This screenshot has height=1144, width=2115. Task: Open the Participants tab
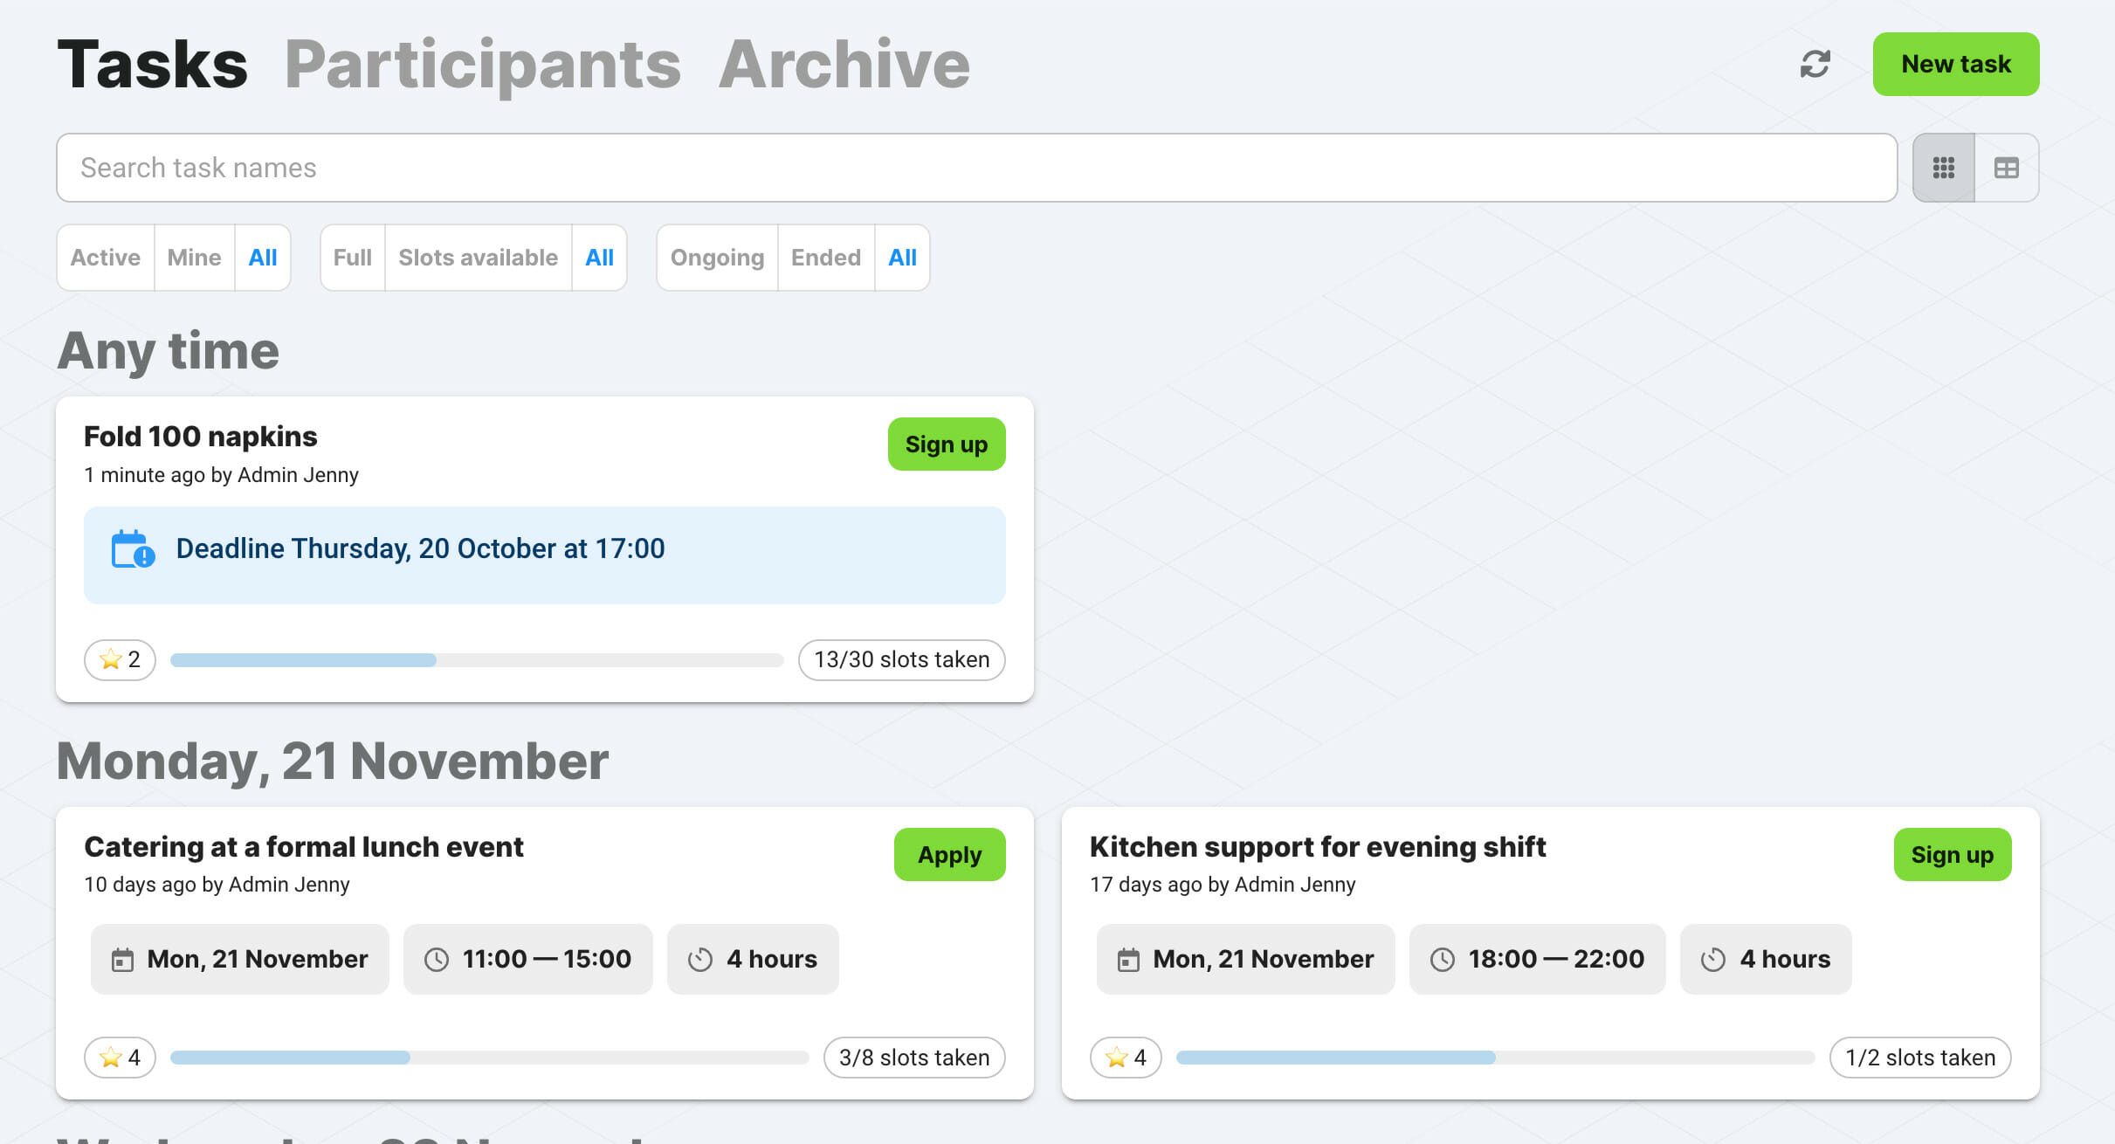pos(483,62)
